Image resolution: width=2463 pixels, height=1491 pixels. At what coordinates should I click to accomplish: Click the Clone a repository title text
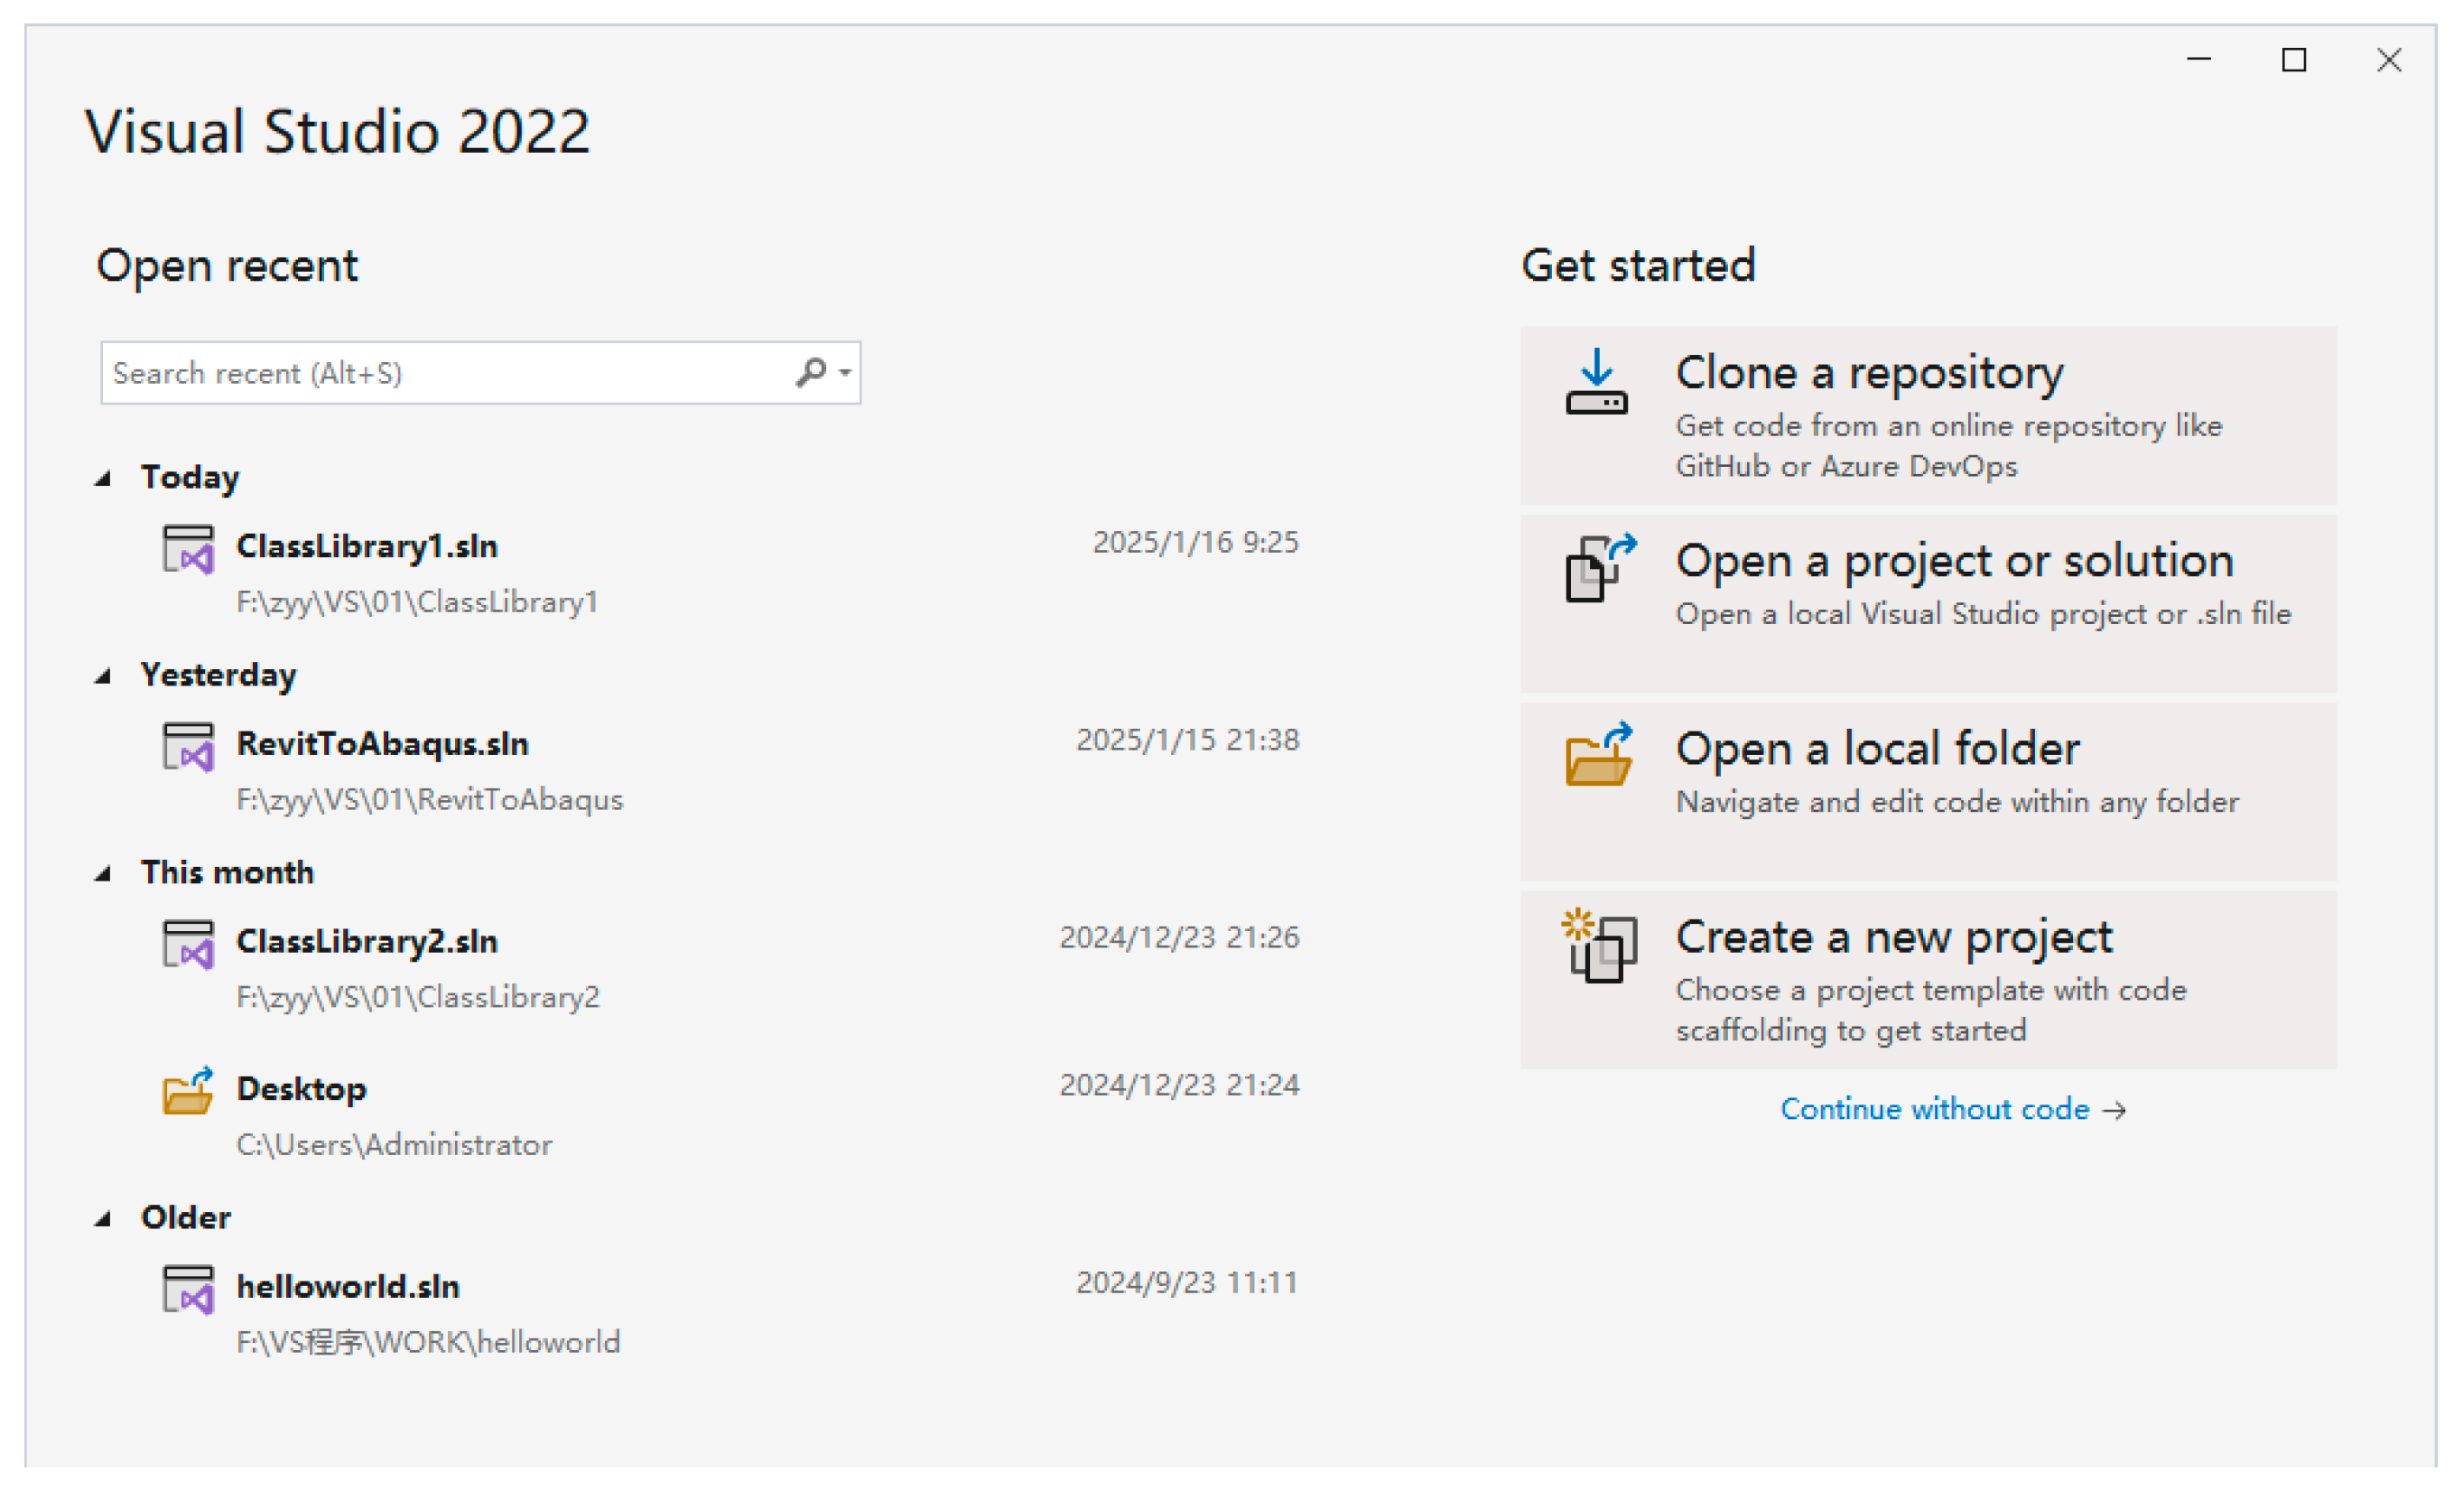point(1869,373)
